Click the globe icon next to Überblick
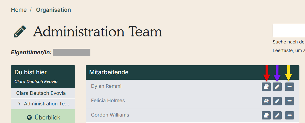 (29, 117)
